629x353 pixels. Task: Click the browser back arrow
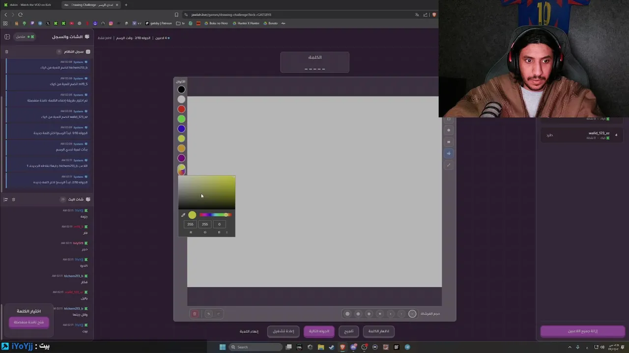click(x=5, y=15)
